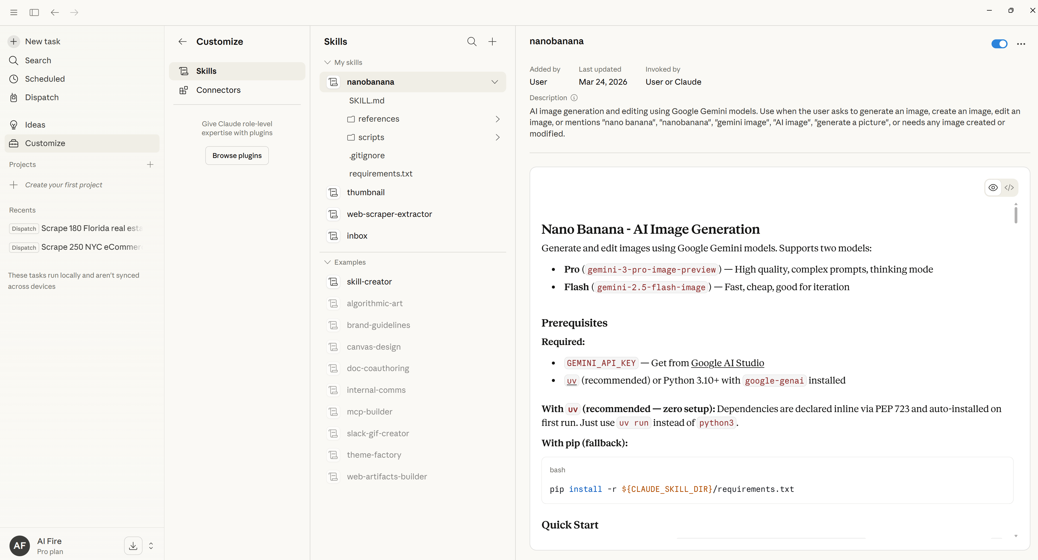Go back using Customize back arrow
The height and width of the screenshot is (560, 1038).
[183, 42]
